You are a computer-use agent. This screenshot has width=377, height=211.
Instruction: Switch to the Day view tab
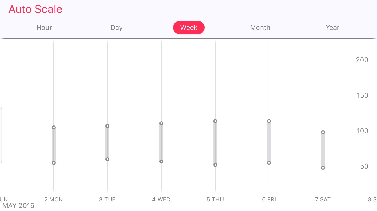coord(116,28)
